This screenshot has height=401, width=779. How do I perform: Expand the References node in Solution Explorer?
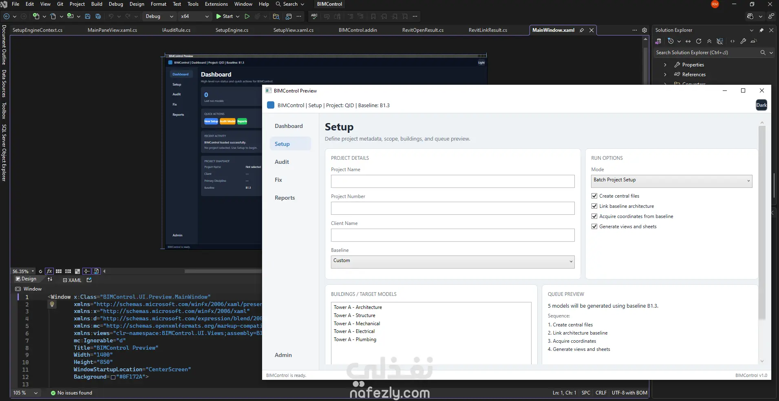pyautogui.click(x=665, y=75)
